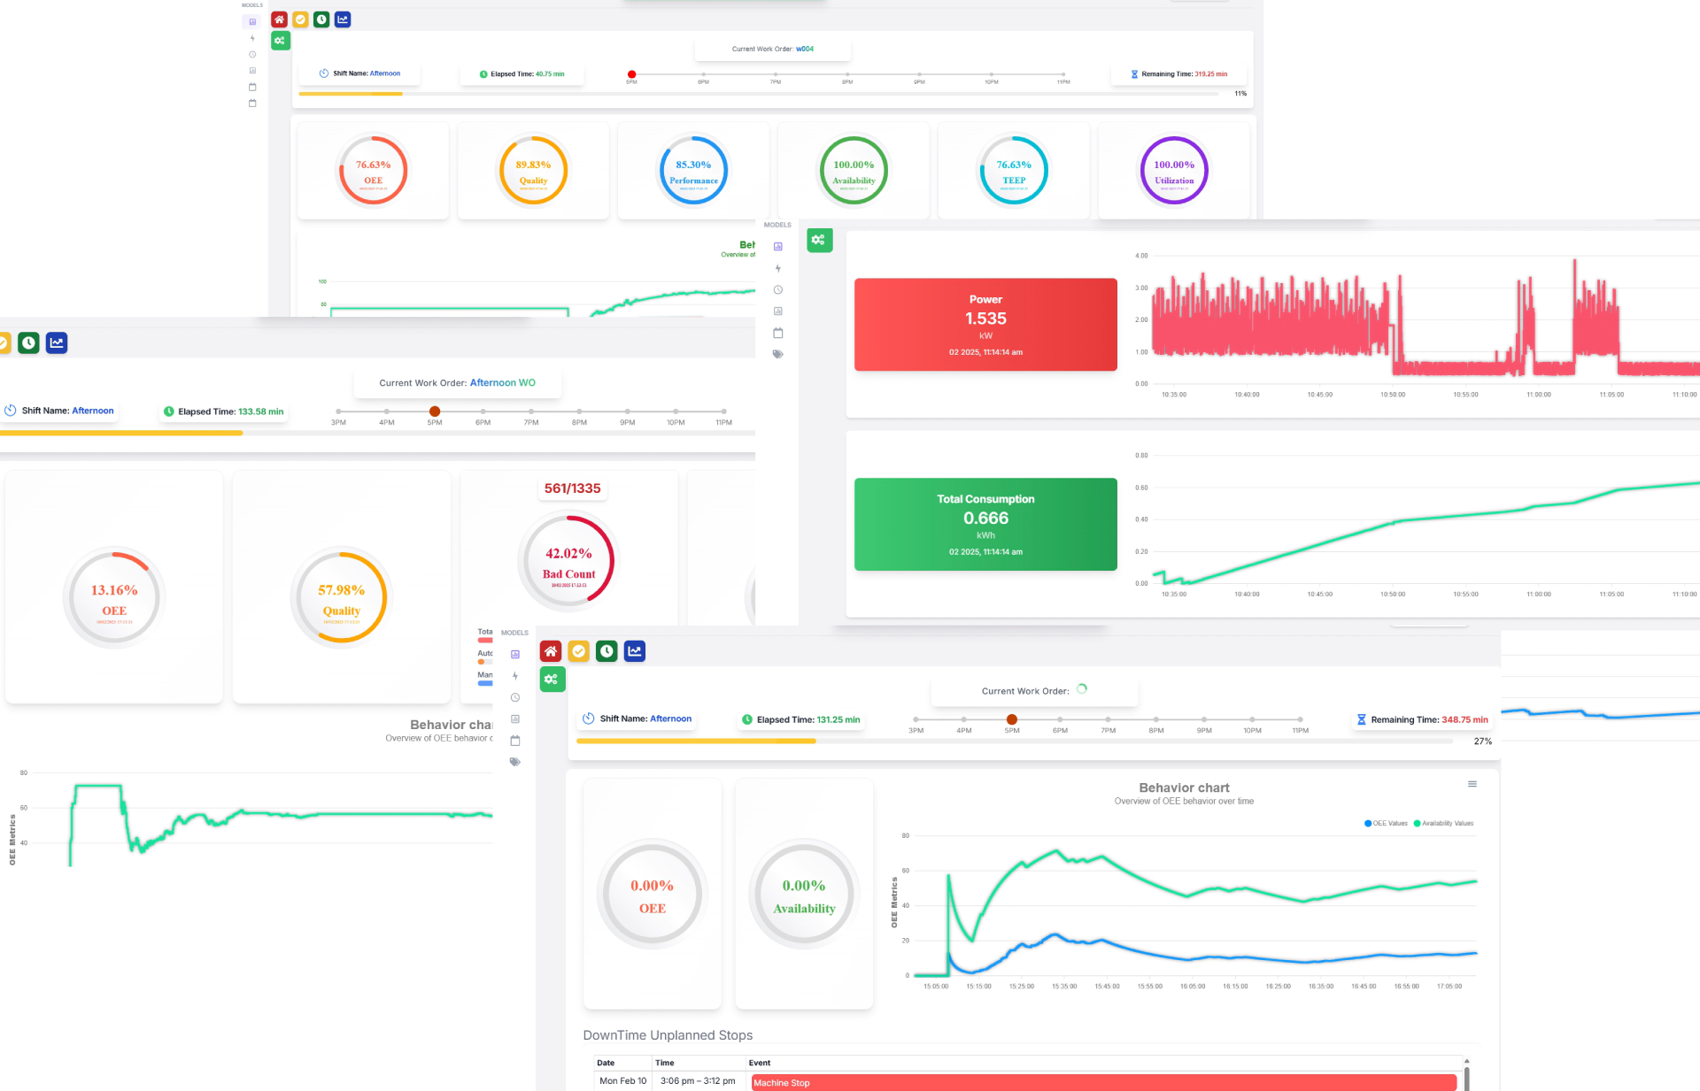Viewport: 1700px width, 1091px height.
Task: Select the lightning bolt sidebar icon in the Power panel
Action: 778,268
